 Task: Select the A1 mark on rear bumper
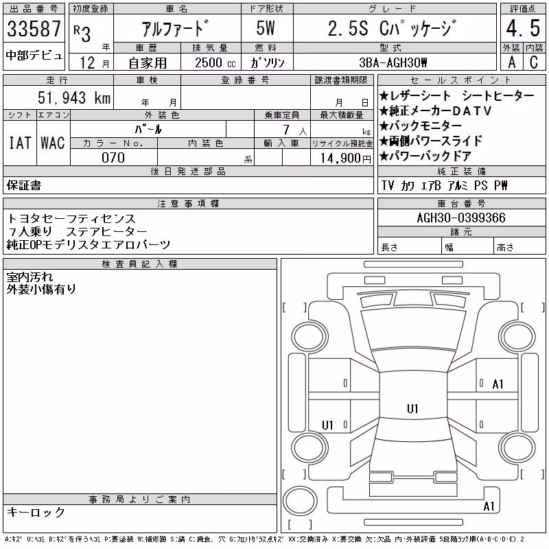(x=489, y=506)
